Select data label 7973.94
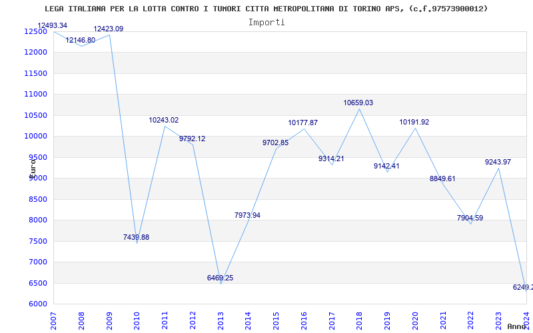 point(247,215)
